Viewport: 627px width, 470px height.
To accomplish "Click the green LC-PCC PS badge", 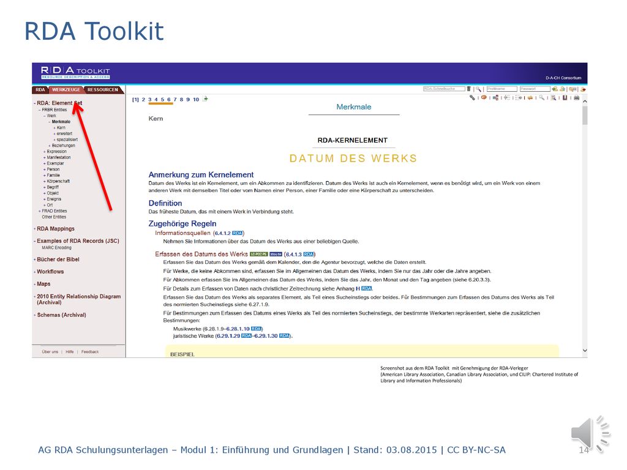I will (259, 254).
